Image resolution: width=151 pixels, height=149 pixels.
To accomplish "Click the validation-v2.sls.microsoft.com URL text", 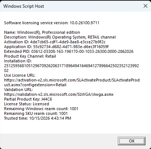I will [59, 94].
